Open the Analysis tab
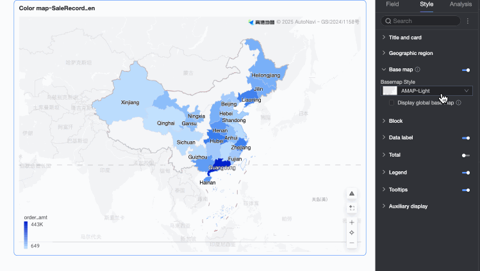The width and height of the screenshot is (480, 271). pyautogui.click(x=460, y=4)
